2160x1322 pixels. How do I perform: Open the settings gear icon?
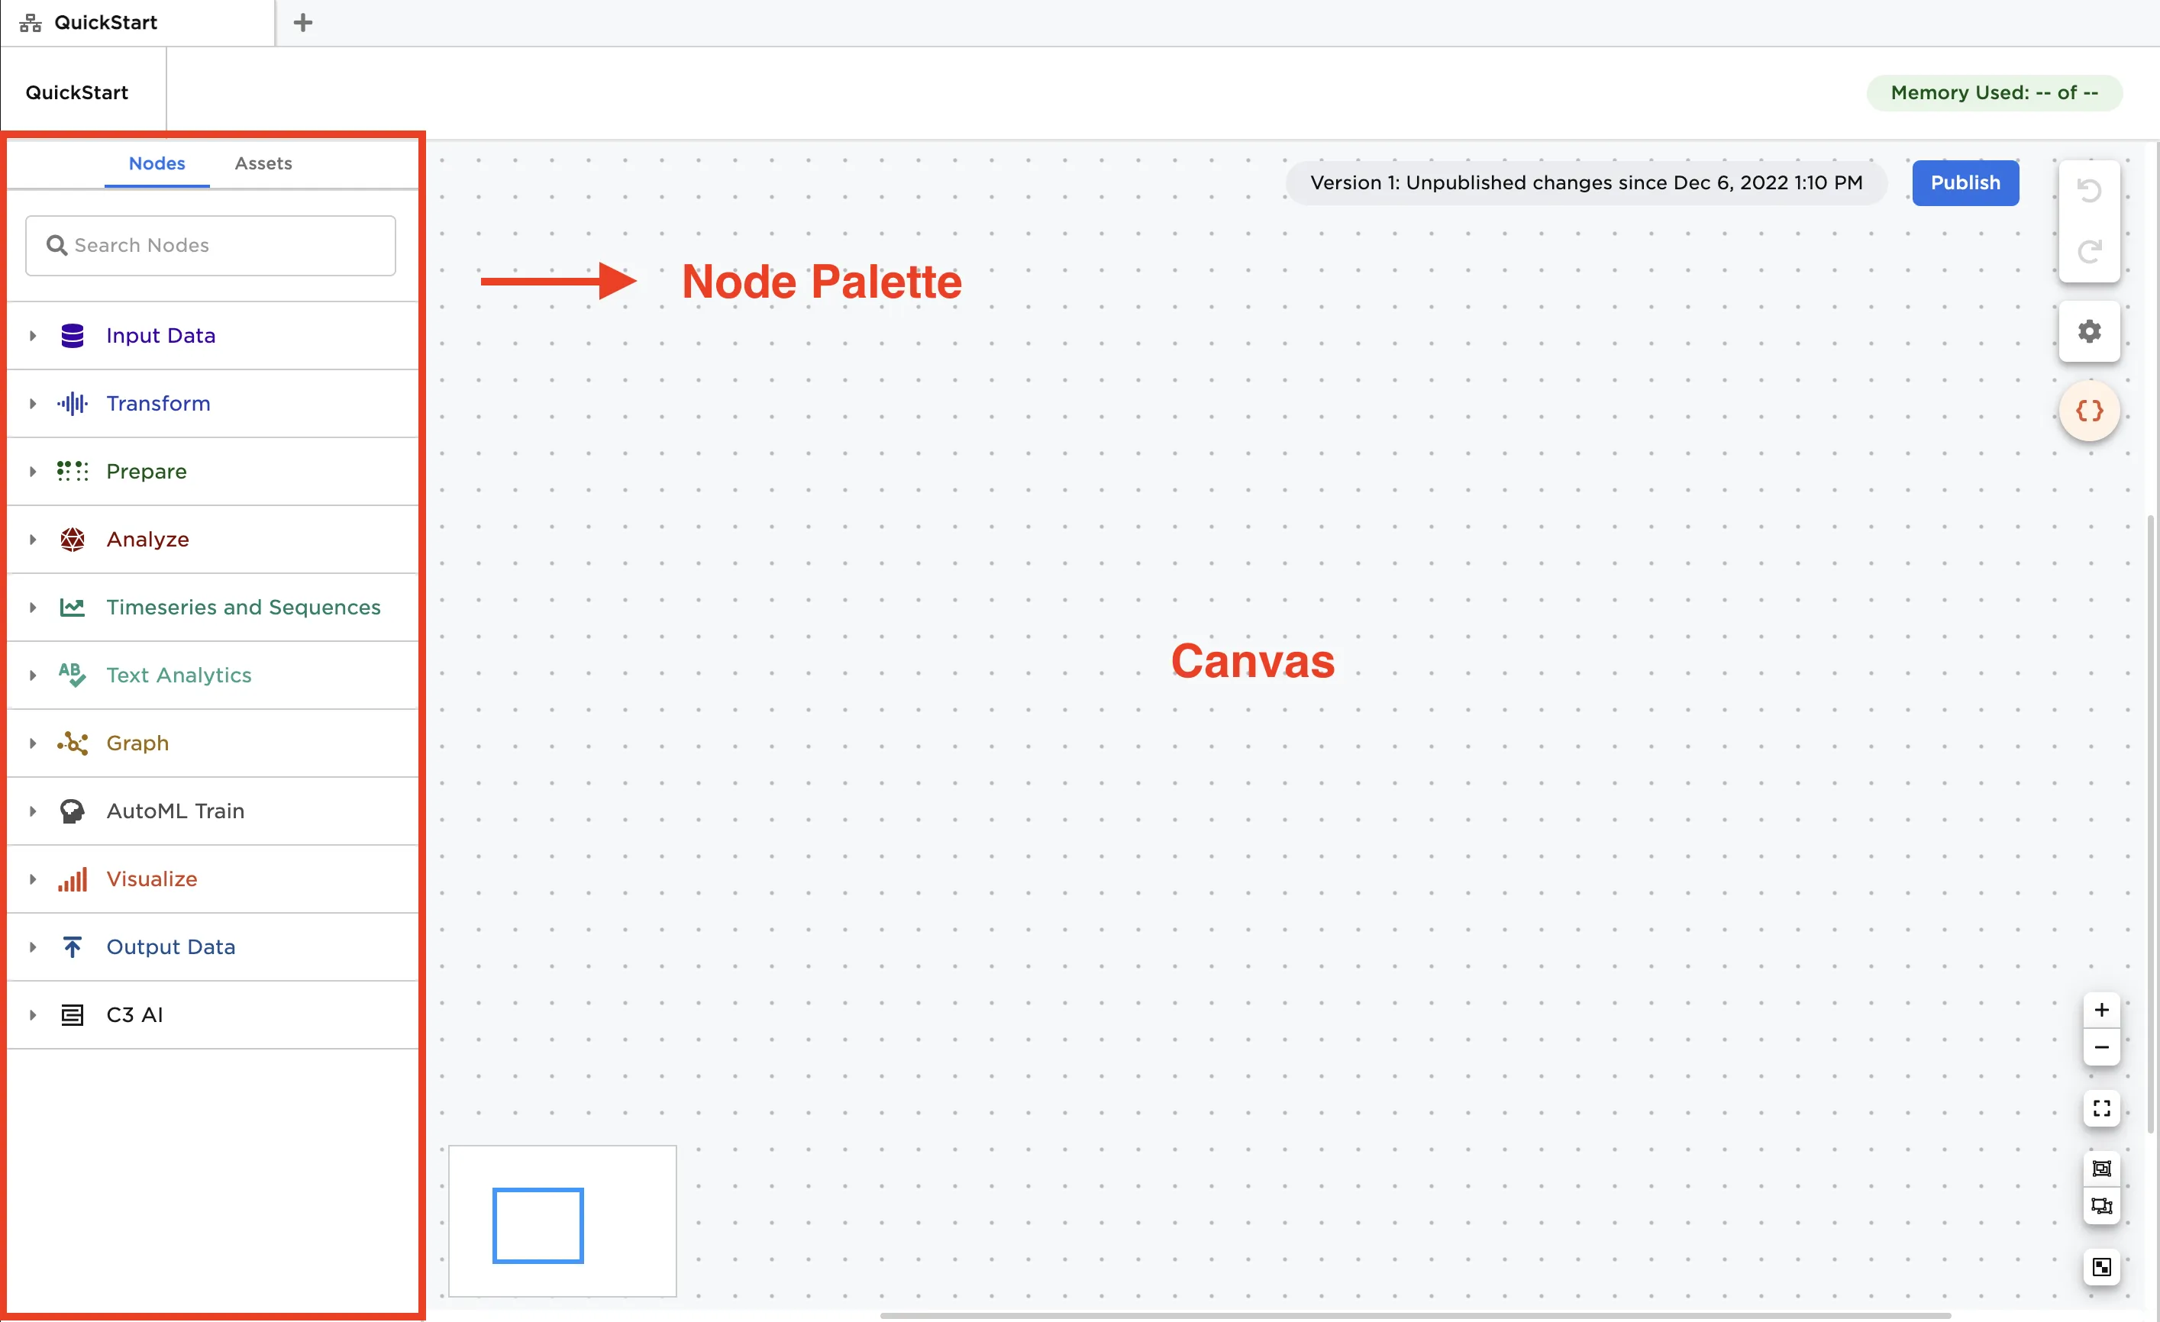click(2089, 331)
